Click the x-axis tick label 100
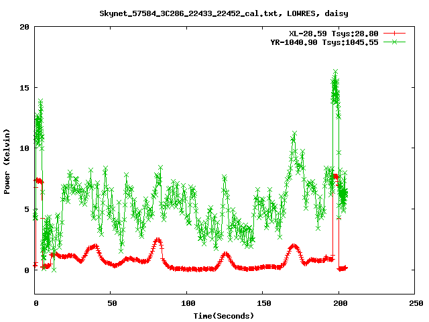Screen dimensions: 429x322 [188, 303]
